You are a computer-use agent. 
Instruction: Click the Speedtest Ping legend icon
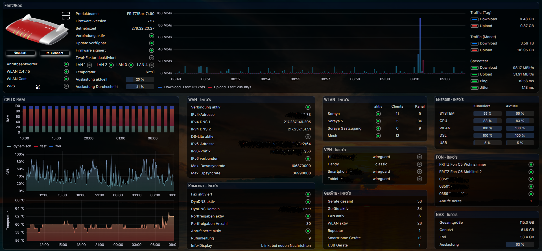(474, 81)
